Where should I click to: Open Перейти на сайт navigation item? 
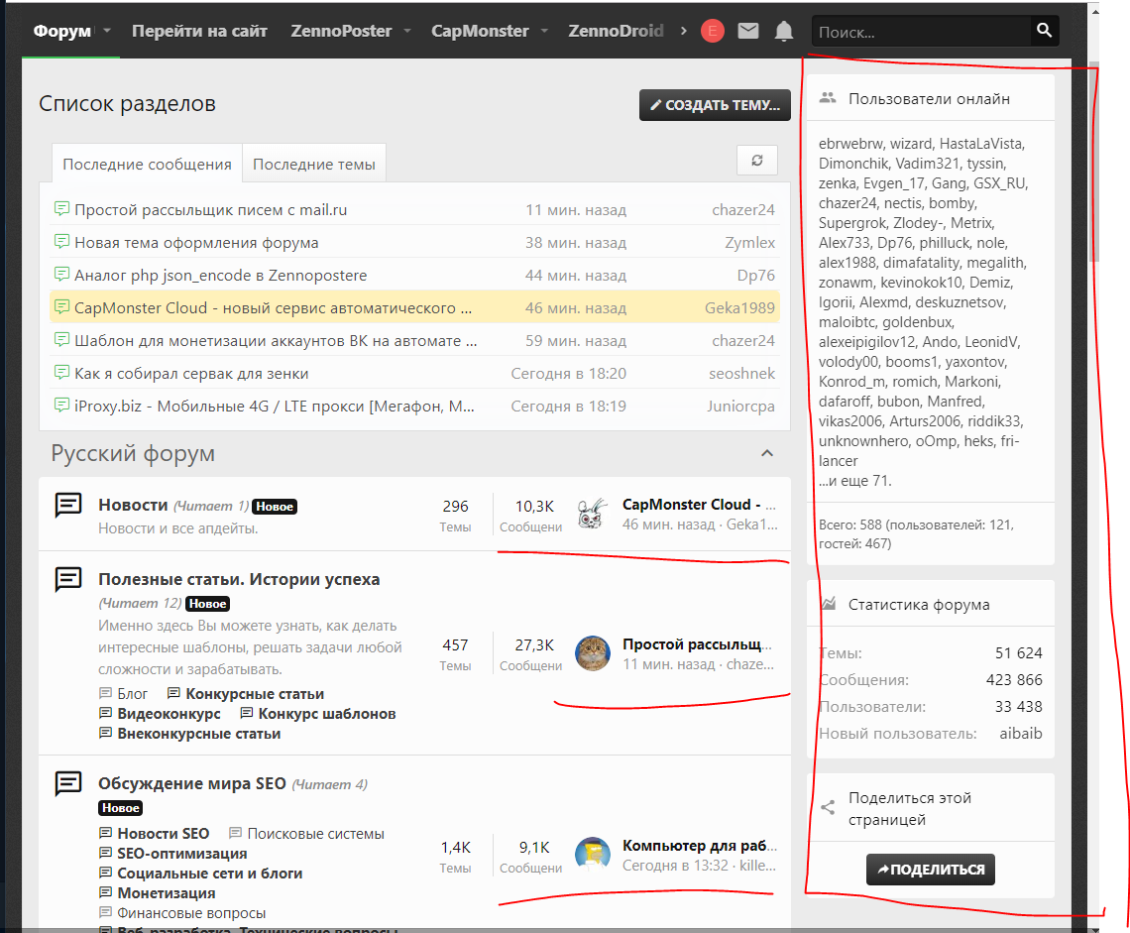[x=199, y=31]
